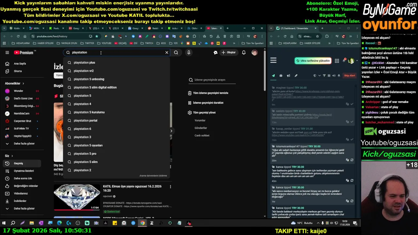Viewport: 418px width, 235px height.
Task: Open YouTube notifications bell
Action: (x=244, y=53)
